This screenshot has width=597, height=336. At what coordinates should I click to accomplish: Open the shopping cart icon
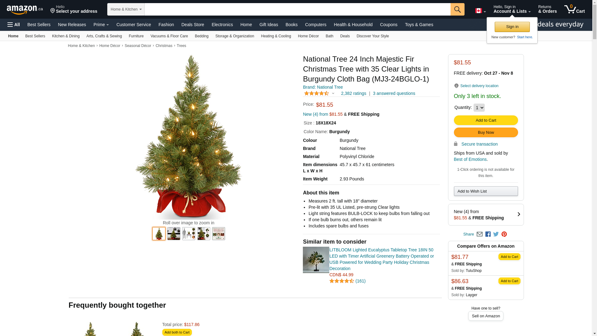tap(574, 9)
